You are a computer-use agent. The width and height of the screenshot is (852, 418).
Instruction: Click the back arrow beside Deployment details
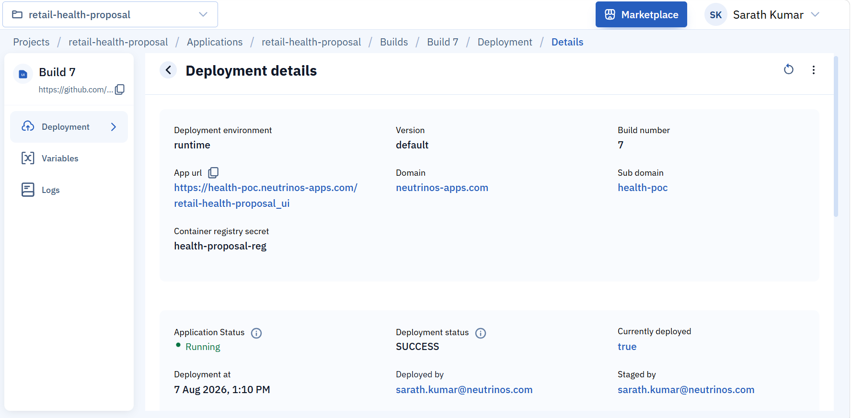(168, 70)
